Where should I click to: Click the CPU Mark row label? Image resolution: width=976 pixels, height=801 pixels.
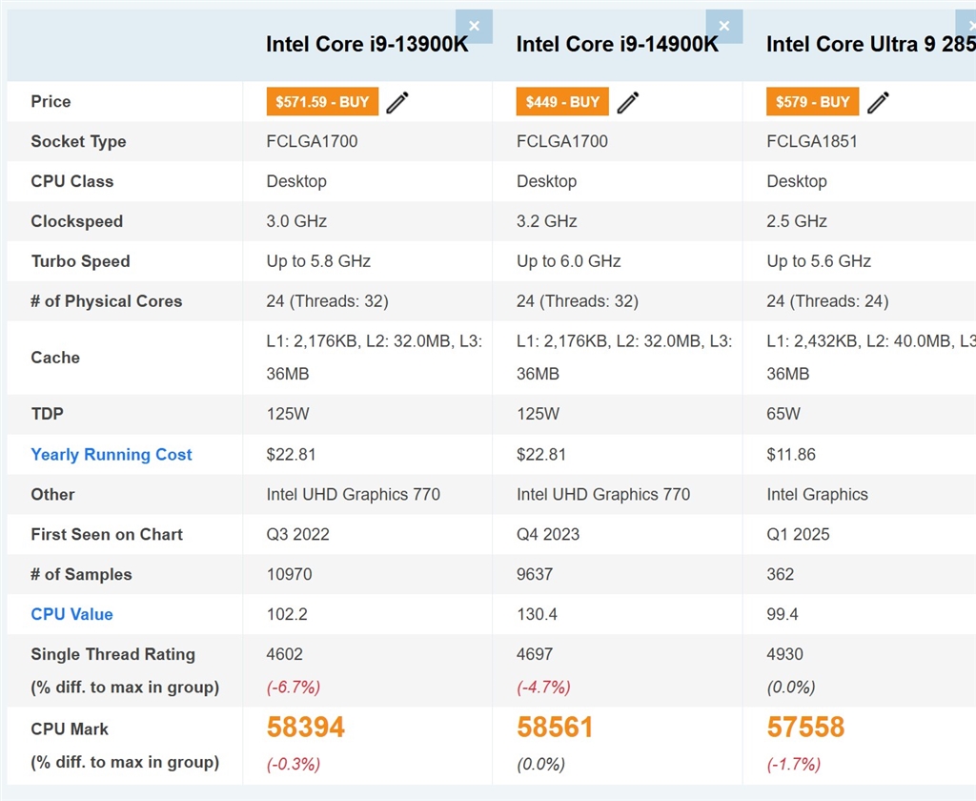70,729
